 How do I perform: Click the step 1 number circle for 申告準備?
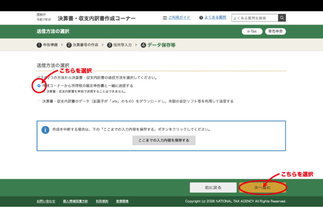pyautogui.click(x=39, y=45)
